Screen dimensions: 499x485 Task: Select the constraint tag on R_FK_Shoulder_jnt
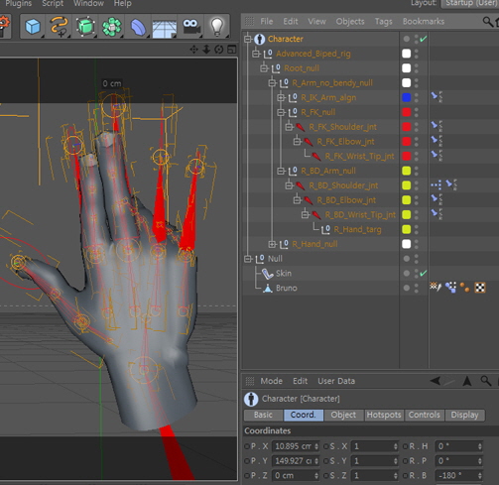[437, 126]
